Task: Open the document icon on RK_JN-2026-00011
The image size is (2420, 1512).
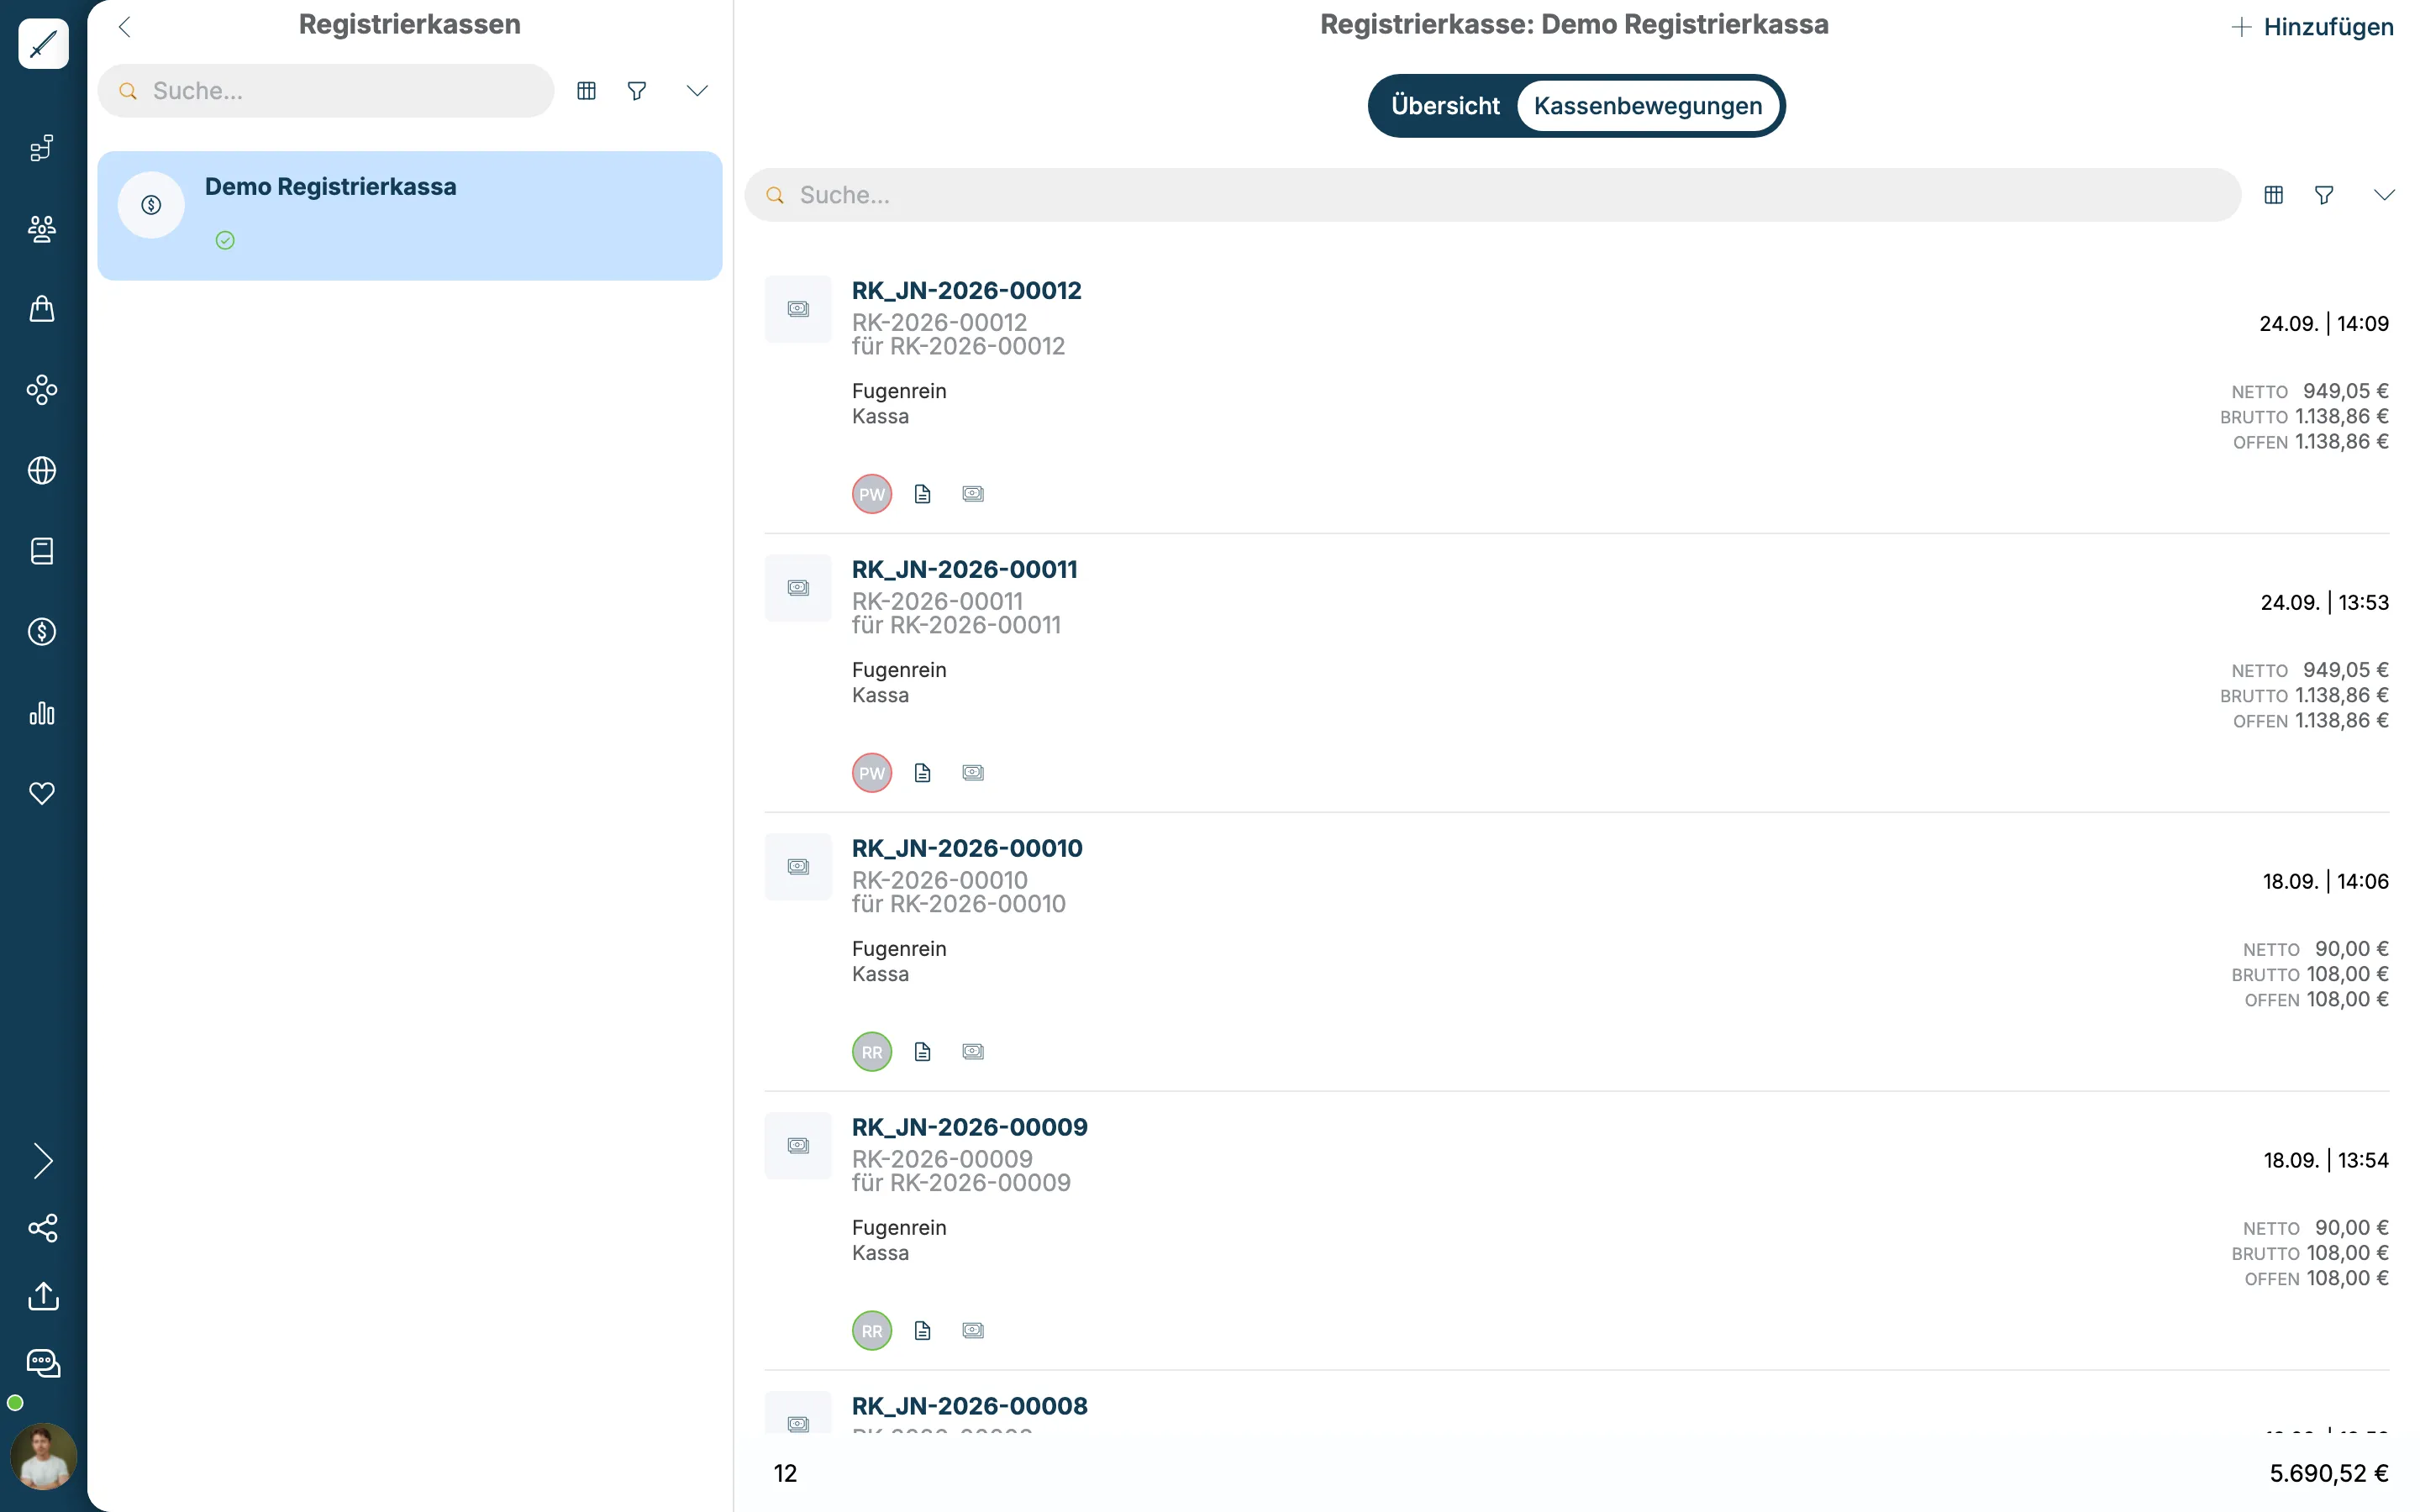Action: pos(923,773)
